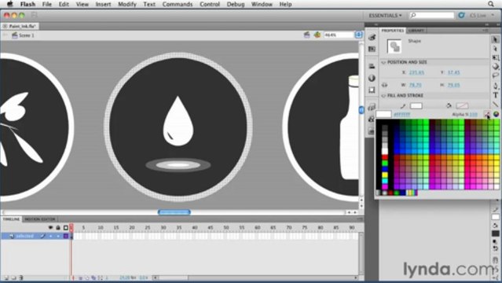Image resolution: width=502 pixels, height=283 pixels.
Task: Toggle width and height lock link icon
Action: tap(384, 85)
